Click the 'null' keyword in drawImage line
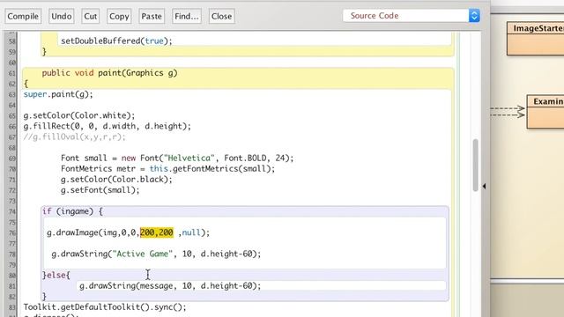Viewport: 564px width, 317px height. tap(191, 232)
